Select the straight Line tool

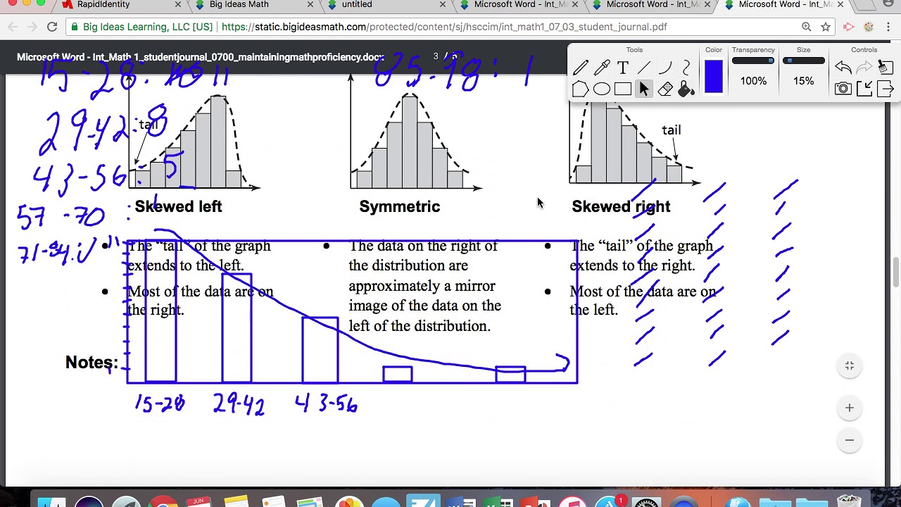(644, 68)
